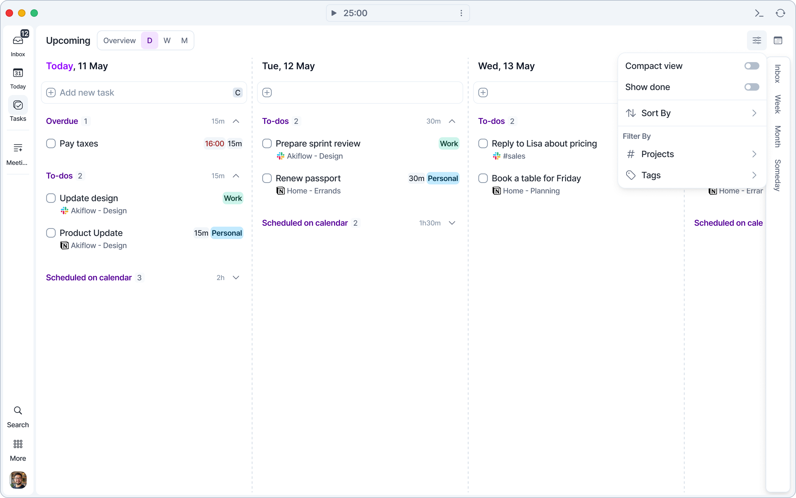Screen dimensions: 796x498
Task: Click the Tags label icon
Action: coord(630,175)
